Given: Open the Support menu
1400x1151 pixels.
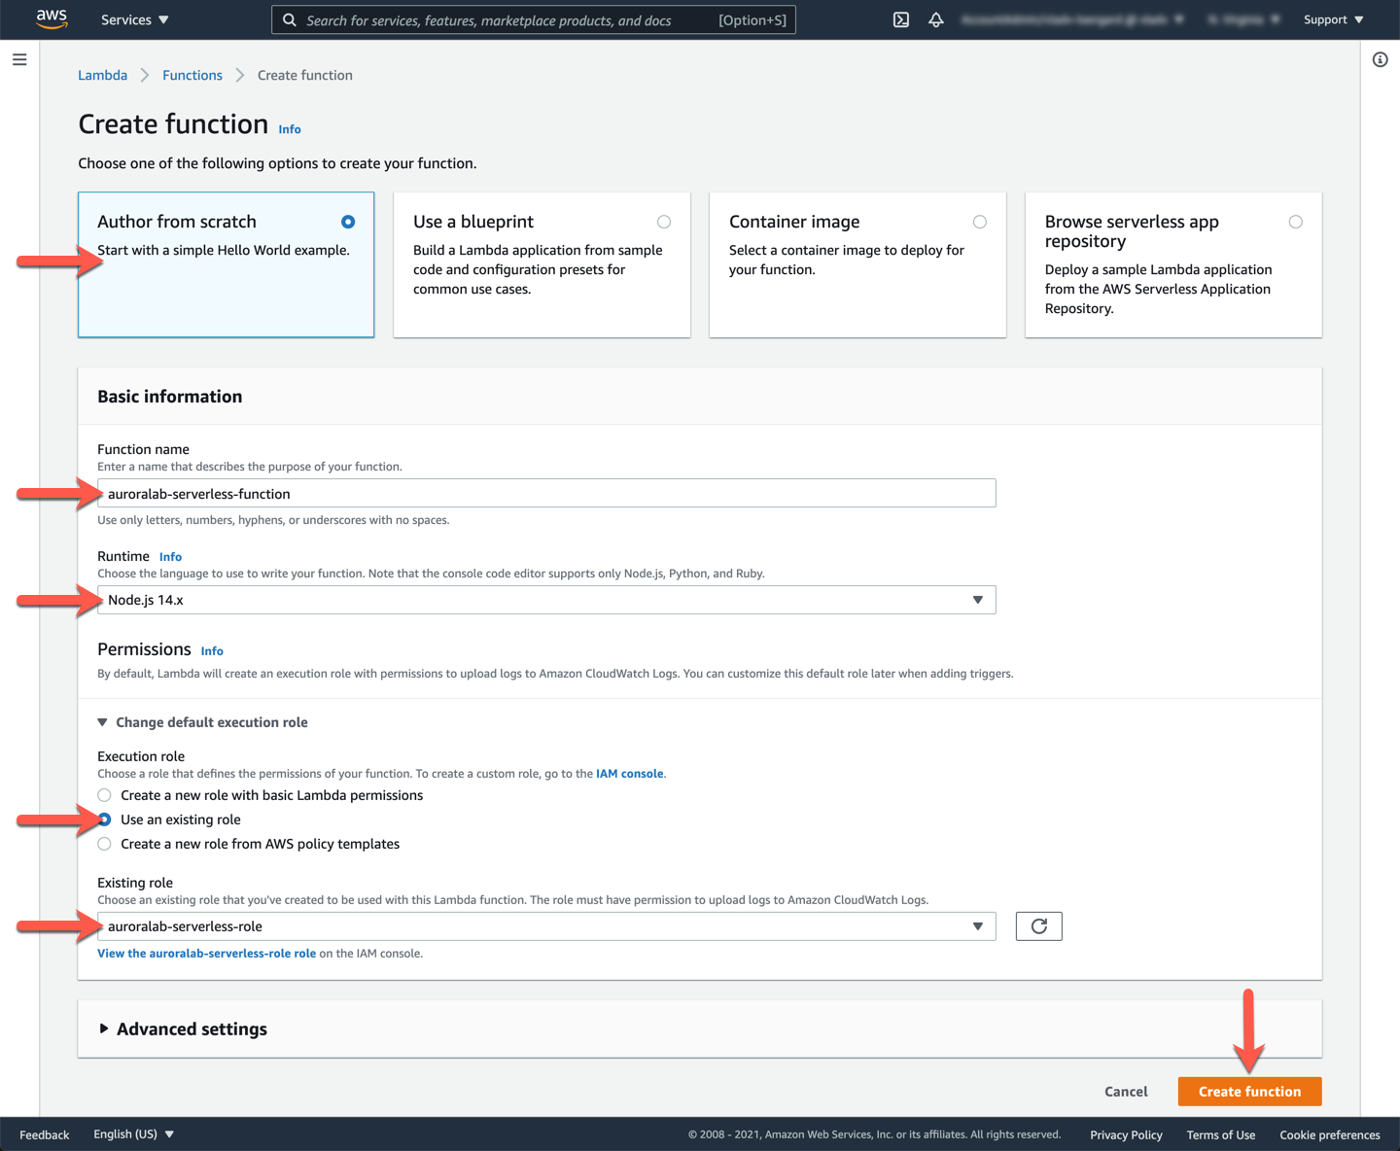Looking at the screenshot, I should (1332, 19).
